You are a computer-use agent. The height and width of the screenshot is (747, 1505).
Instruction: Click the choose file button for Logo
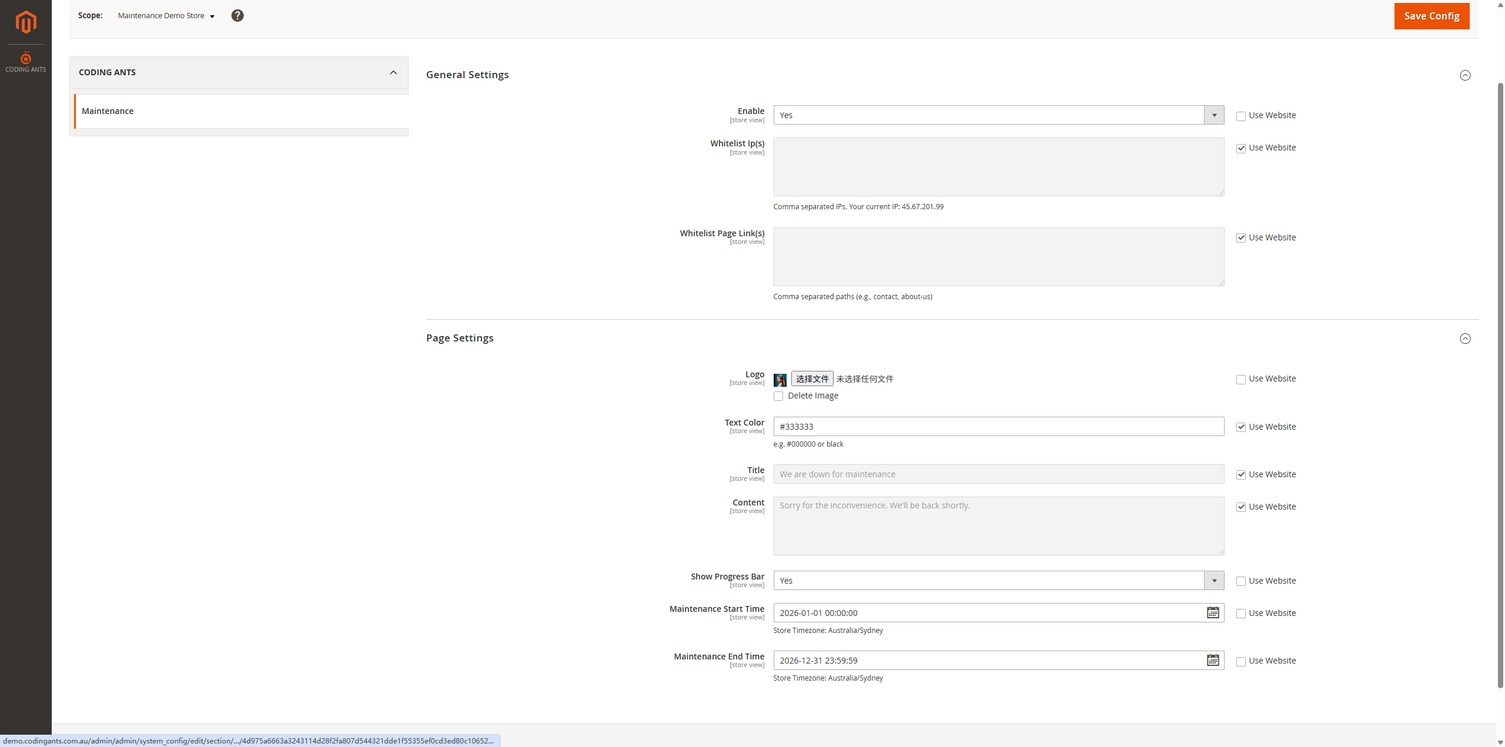[x=812, y=379]
